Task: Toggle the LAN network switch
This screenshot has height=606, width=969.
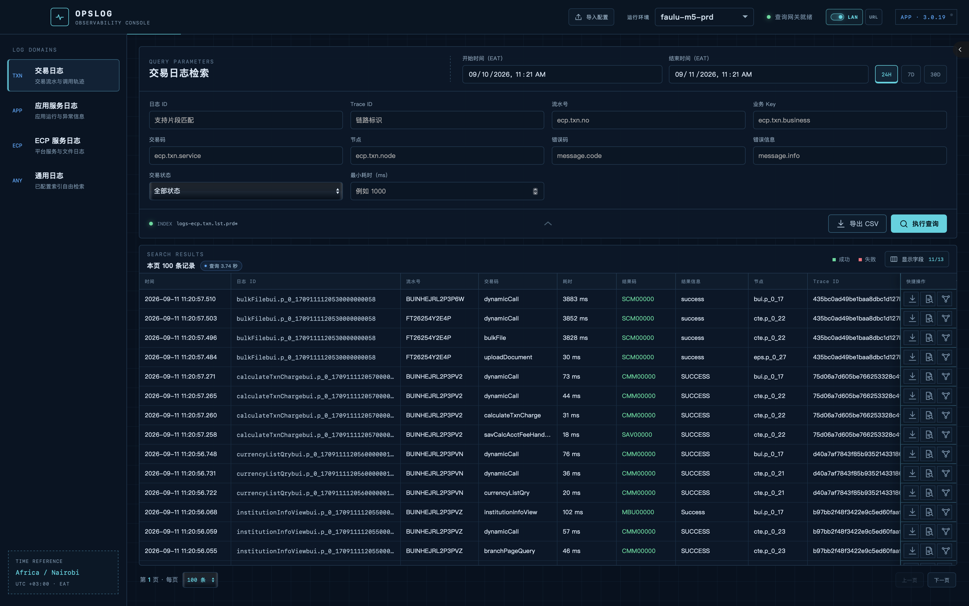Action: [x=844, y=17]
